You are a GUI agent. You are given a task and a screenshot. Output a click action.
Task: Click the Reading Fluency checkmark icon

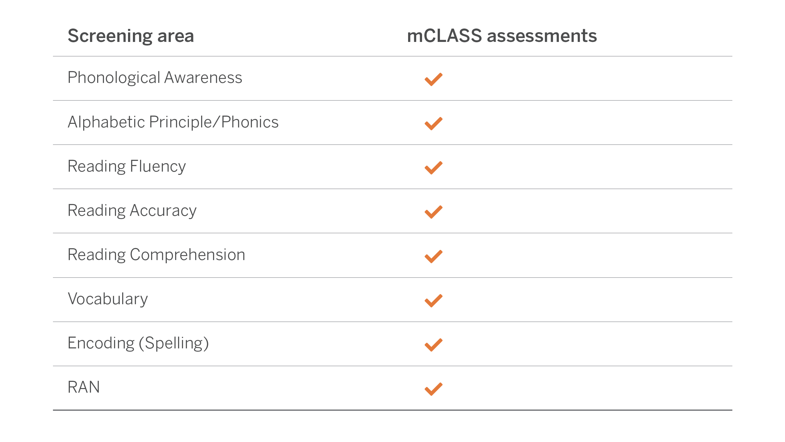433,168
